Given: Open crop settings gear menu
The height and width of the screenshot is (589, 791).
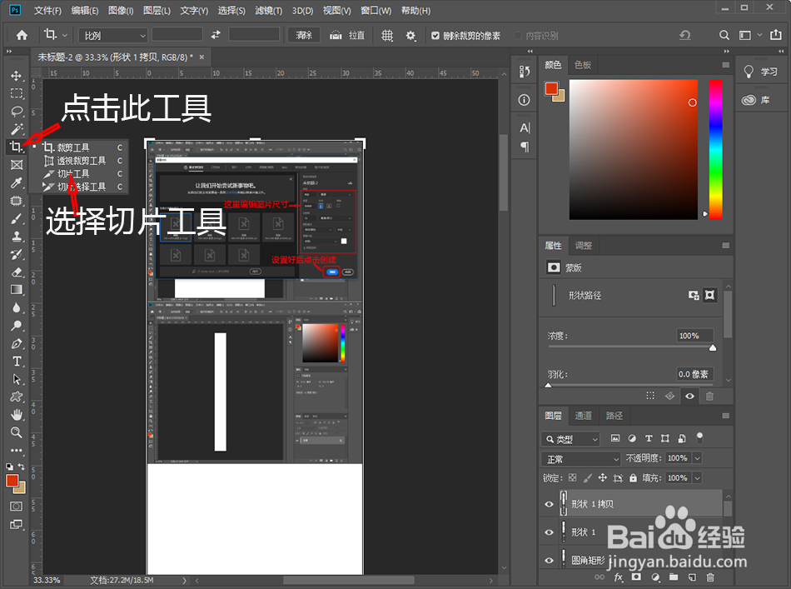Looking at the screenshot, I should pyautogui.click(x=410, y=35).
